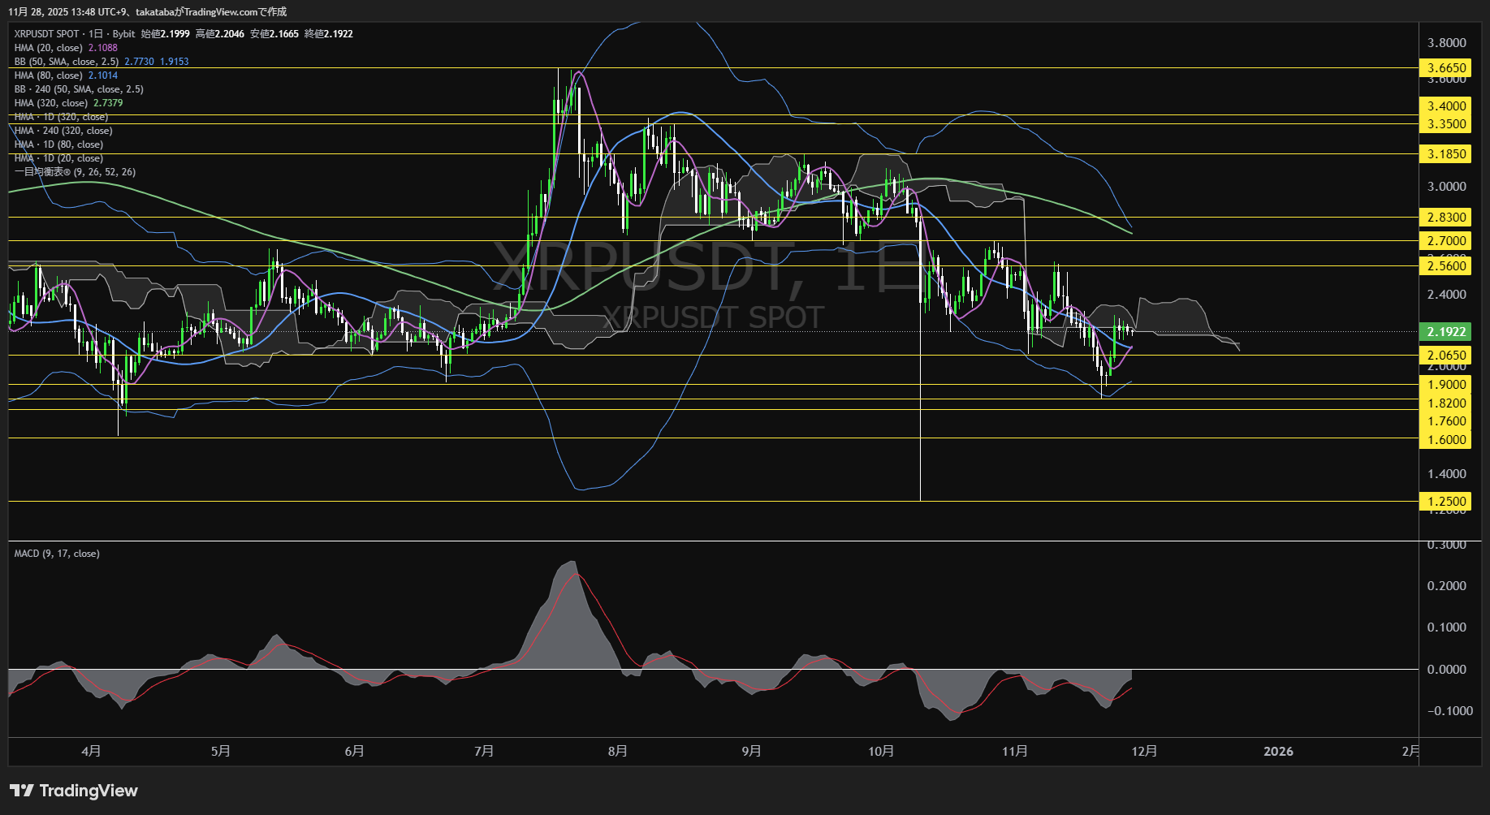Click the zero line in the MACD pane
Image resolution: width=1490 pixels, height=815 pixels.
(x=325, y=669)
